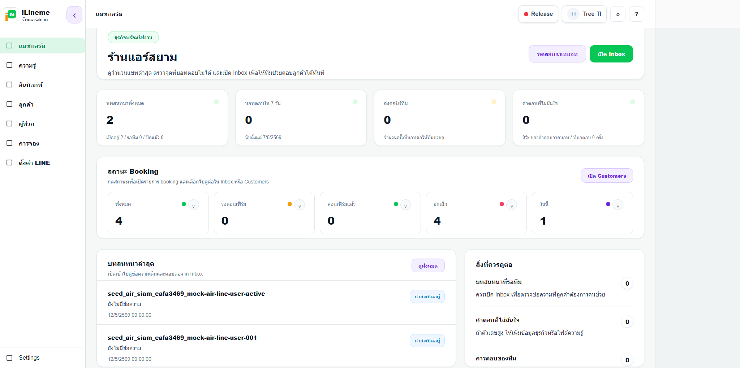Click the TT avatar icon
740x368 pixels.
573,14
